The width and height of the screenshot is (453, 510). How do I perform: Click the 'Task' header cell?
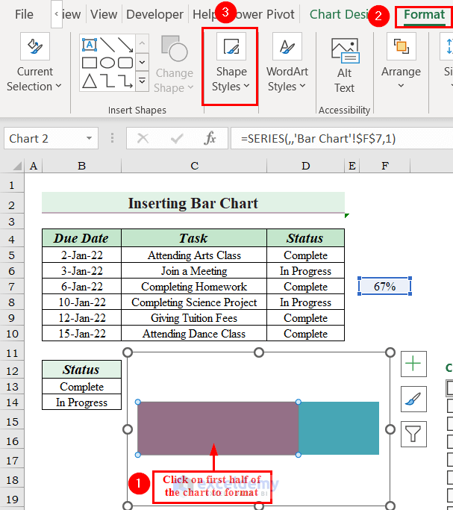(194, 238)
